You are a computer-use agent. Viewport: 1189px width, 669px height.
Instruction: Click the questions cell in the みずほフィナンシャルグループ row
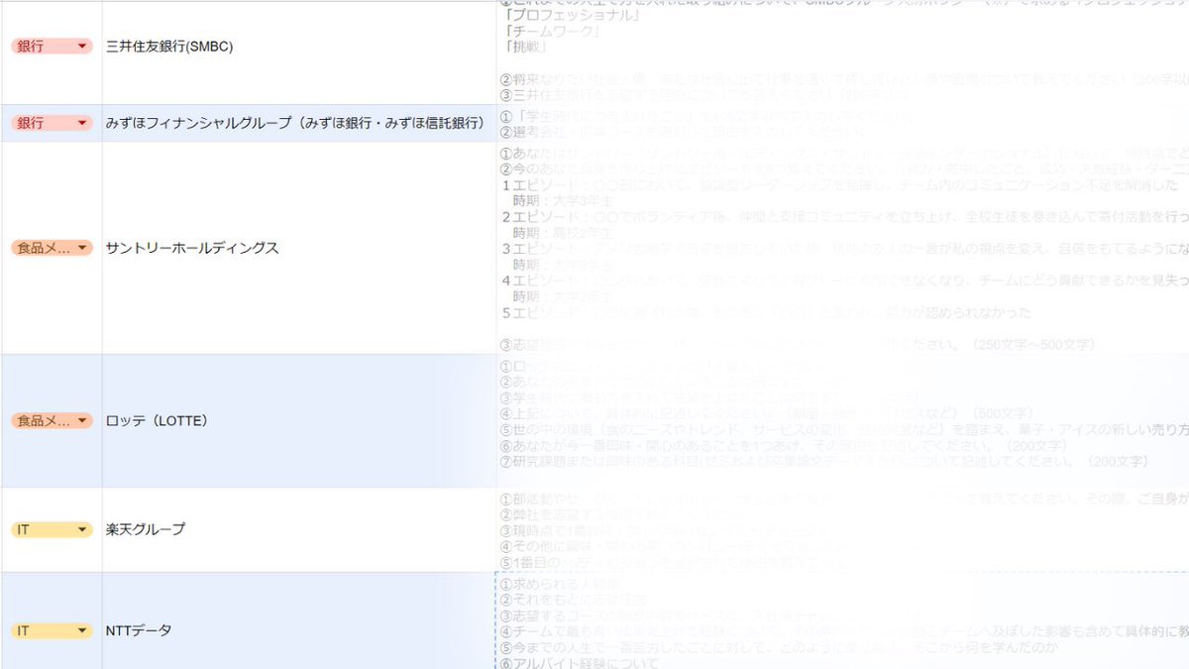842,123
